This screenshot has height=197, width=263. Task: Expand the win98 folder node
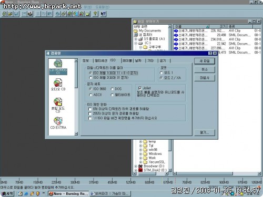tap(140, 150)
